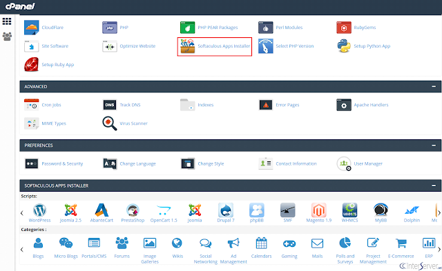Image resolution: width=442 pixels, height=271 pixels.
Task: Go to the cPanel logo home
Action: click(x=20, y=6)
